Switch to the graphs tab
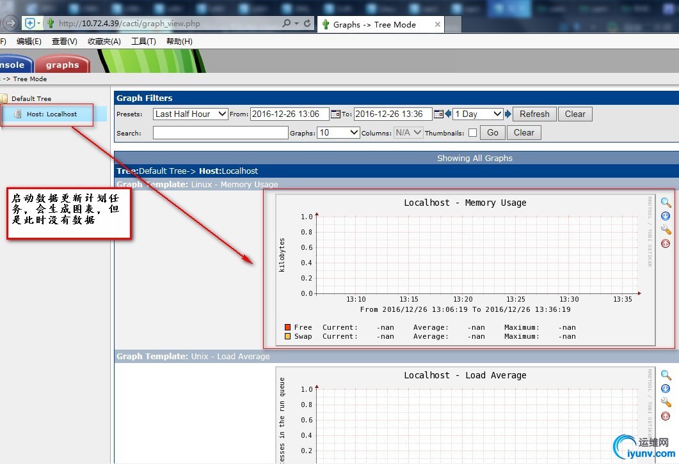The height and width of the screenshot is (464, 679). click(62, 65)
